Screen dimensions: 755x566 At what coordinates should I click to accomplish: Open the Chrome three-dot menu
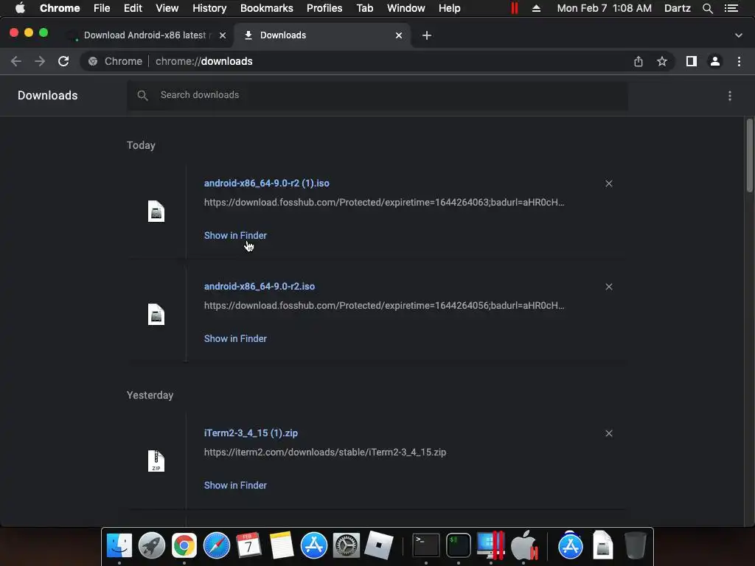pos(739,61)
